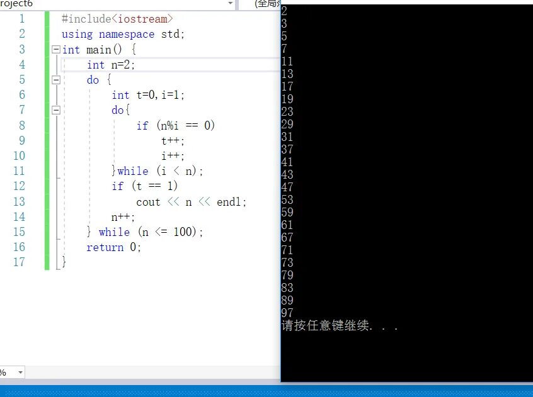Screen dimensions: 533x397
Task: Click line number 17 in the gutter
Action: [19, 262]
